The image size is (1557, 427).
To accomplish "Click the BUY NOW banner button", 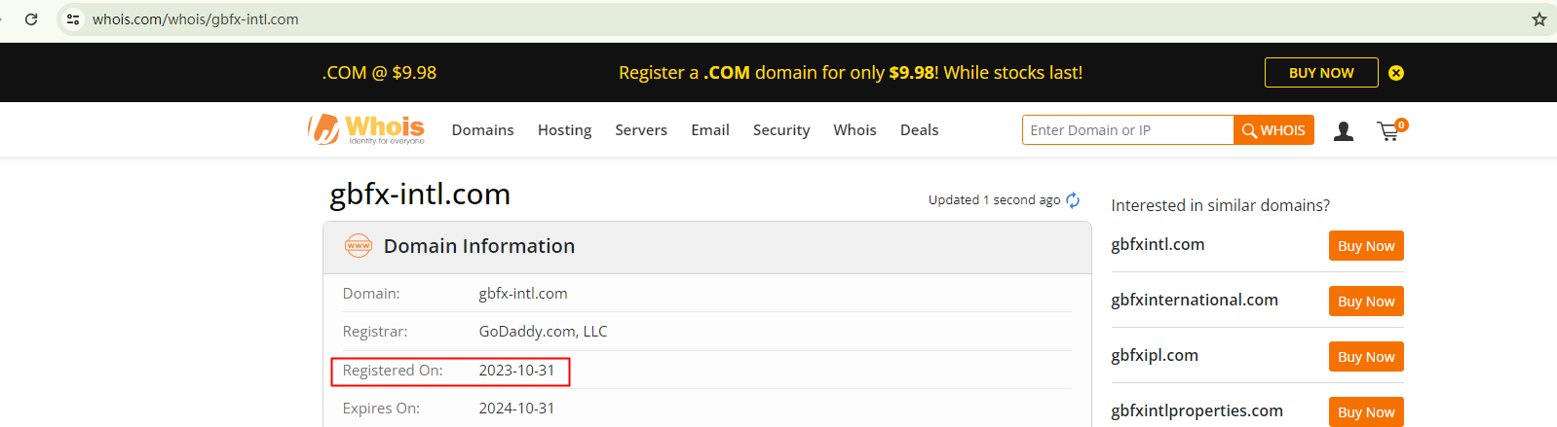I will pos(1320,73).
